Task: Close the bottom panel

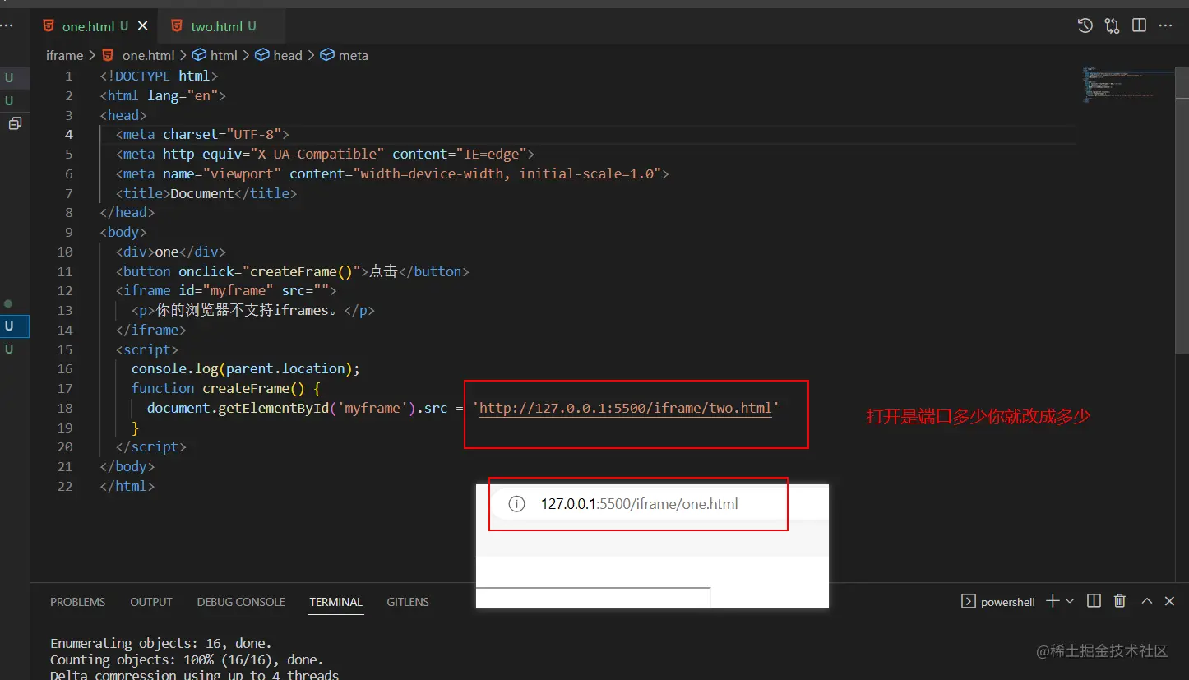Action: tap(1169, 601)
